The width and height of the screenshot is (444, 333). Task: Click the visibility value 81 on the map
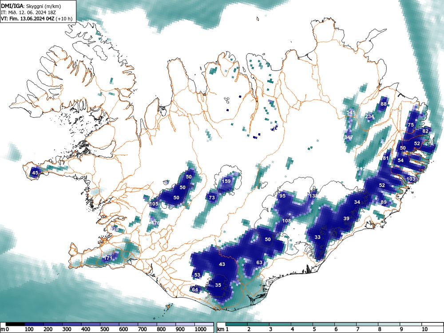(x=386, y=159)
